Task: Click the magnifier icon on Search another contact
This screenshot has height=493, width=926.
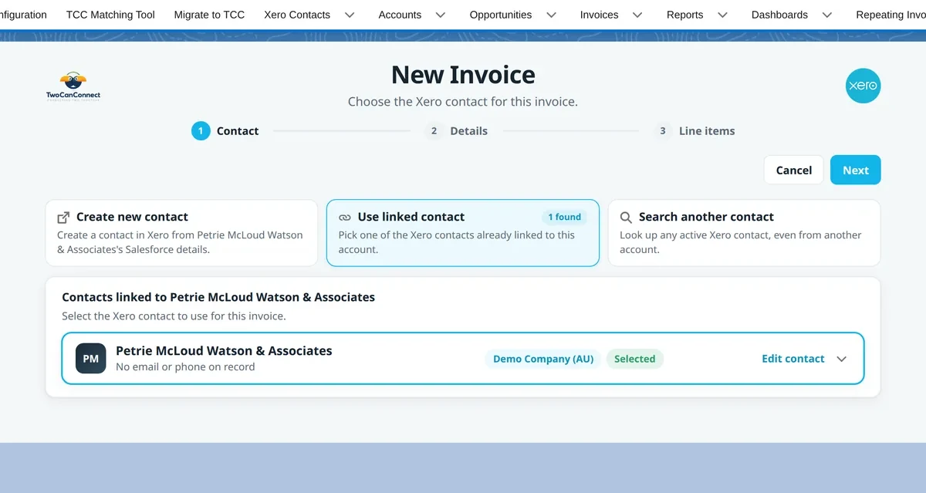Action: [626, 218]
